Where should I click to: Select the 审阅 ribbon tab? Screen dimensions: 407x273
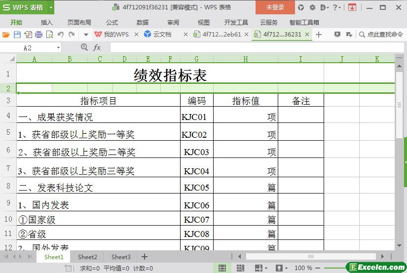pyautogui.click(x=173, y=23)
